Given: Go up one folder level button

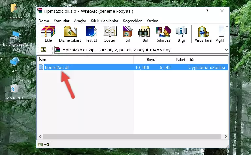Looking at the screenshot, I should 43,49.
